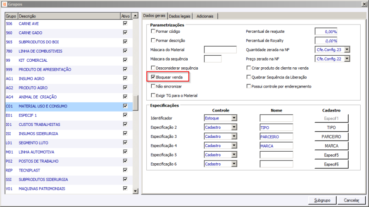This screenshot has width=369, height=207.
Task: Switch to the Dados gerais tab
Action: pos(155,16)
